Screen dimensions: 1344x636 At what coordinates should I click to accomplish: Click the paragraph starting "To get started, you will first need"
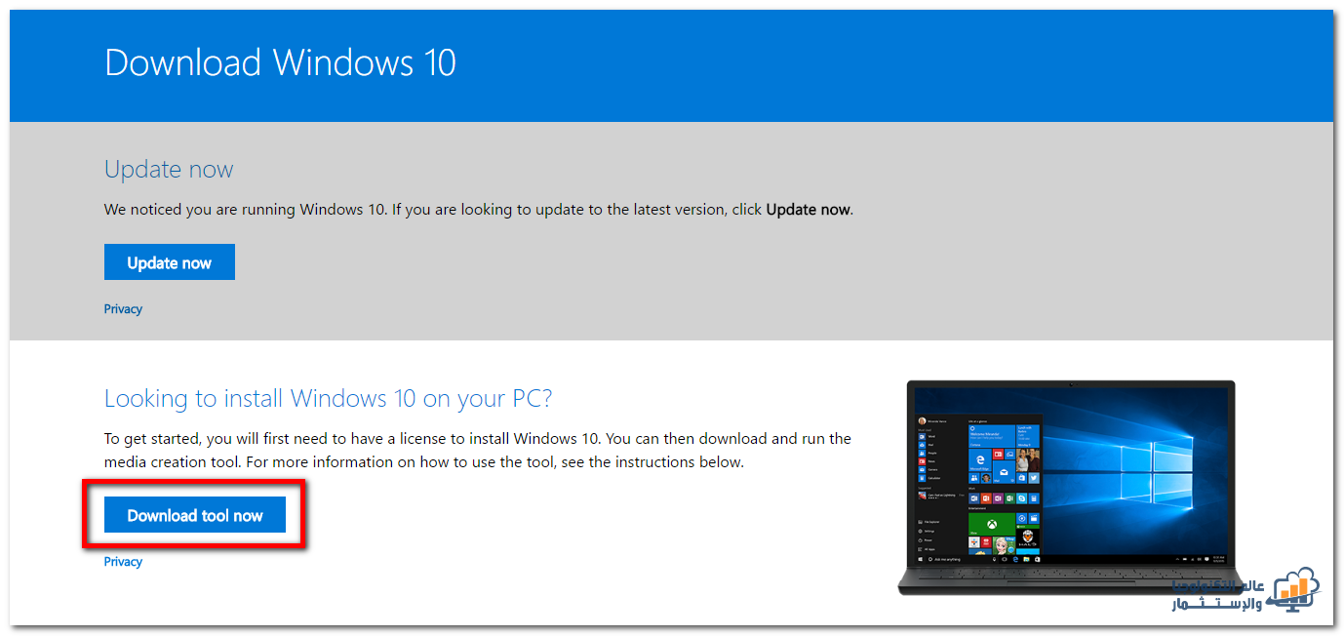click(478, 451)
